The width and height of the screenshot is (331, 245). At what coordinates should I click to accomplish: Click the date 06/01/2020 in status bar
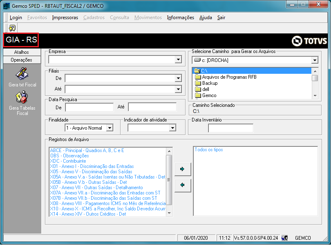tap(196, 238)
